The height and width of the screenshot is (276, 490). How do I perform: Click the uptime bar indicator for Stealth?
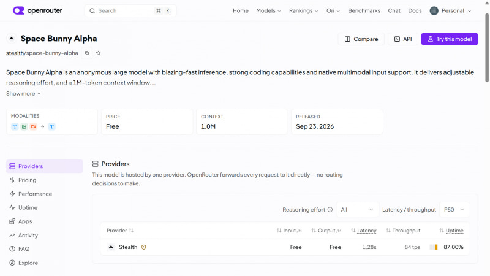click(x=434, y=247)
